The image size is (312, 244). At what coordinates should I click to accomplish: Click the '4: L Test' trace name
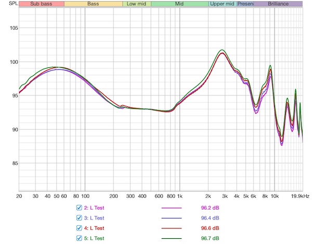pyautogui.click(x=94, y=228)
